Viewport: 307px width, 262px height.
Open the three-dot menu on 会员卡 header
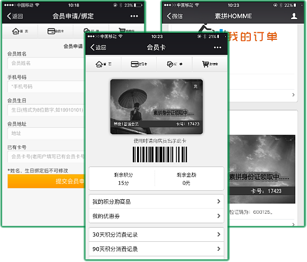click(x=217, y=47)
